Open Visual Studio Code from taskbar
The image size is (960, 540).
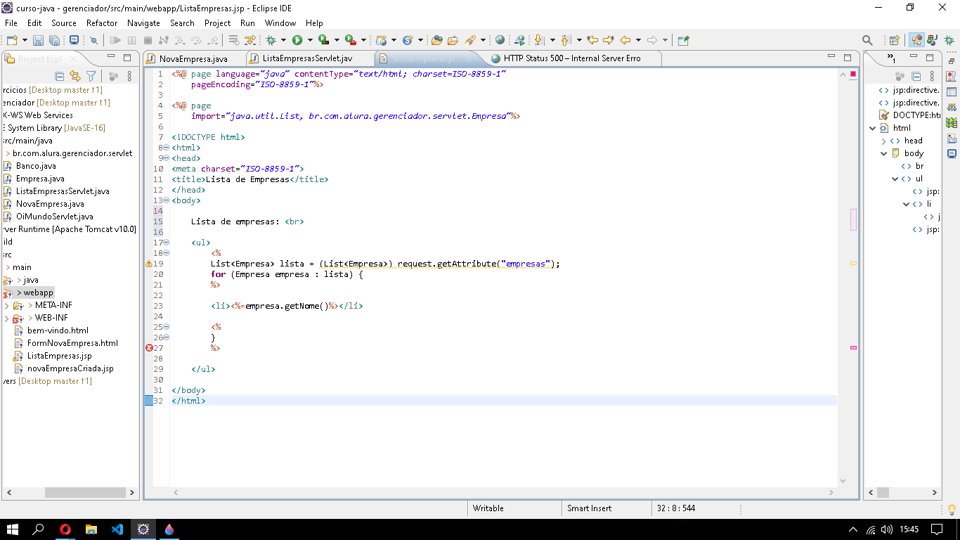click(x=117, y=529)
